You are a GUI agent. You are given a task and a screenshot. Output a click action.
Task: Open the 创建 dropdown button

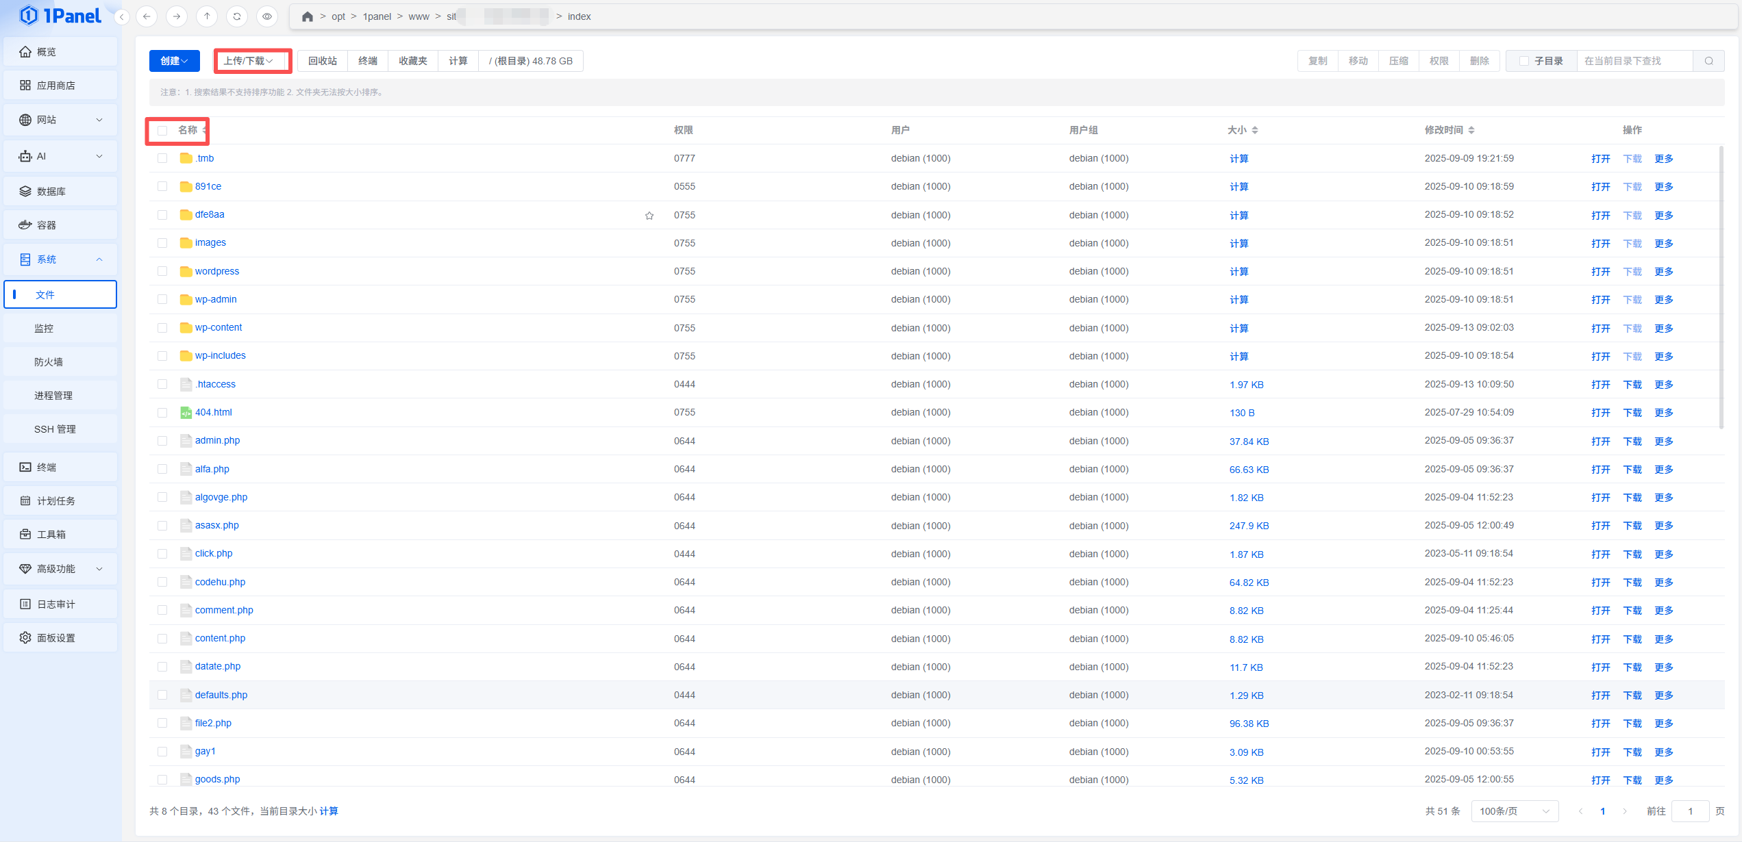174,61
